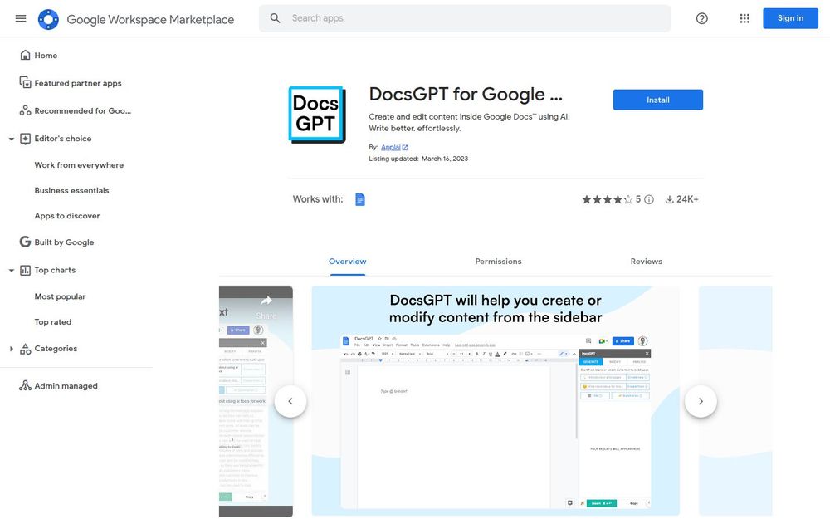The image size is (830, 519).
Task: Collapse the Top charts section
Action: (11, 270)
